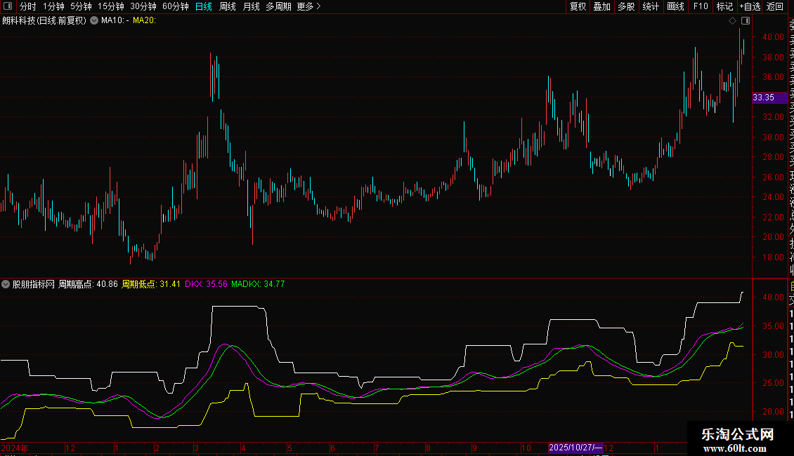Image resolution: width=794 pixels, height=456 pixels.
Task: Click the yellow 周期低点: 31.41 value
Action: coord(151,284)
